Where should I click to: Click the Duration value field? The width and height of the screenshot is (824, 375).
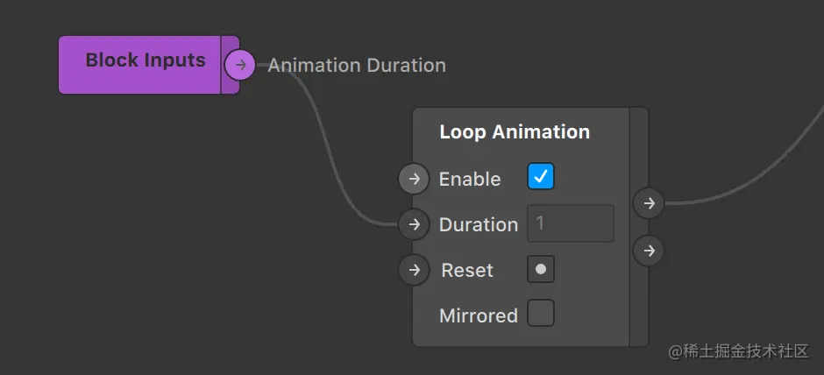pyautogui.click(x=570, y=223)
